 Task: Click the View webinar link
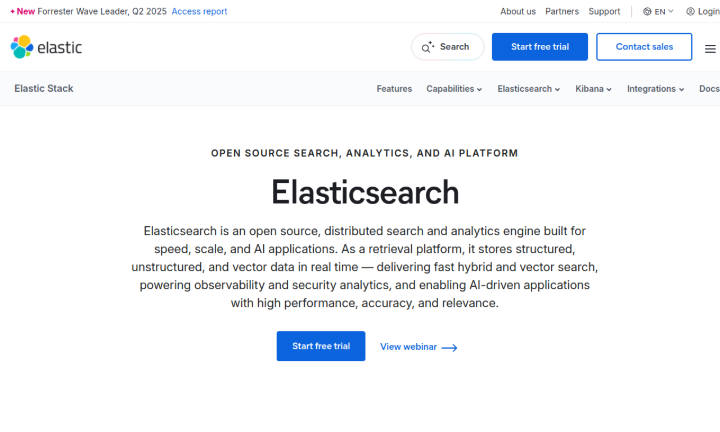coord(408,346)
